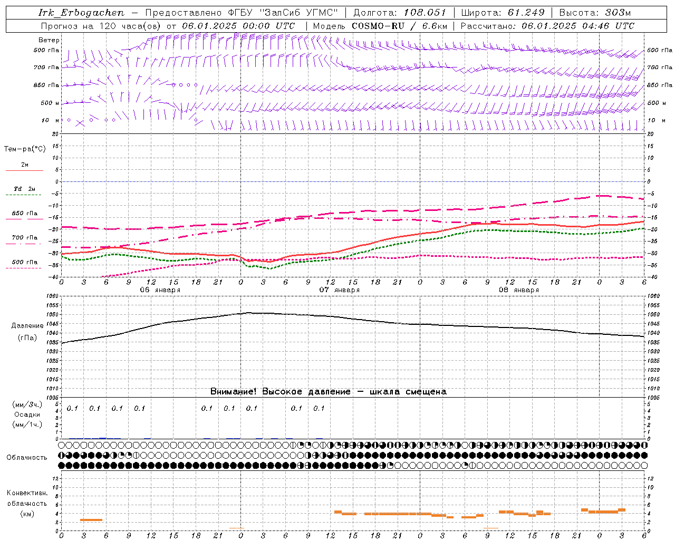Click the warning Внимание! Высокое давление — шкала смещена
Image resolution: width=675 pixels, height=540 pixels.
point(328,392)
